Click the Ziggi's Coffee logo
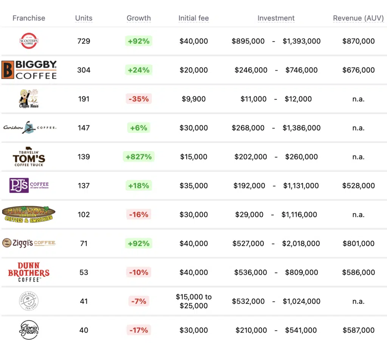387x343 pixels. [x=29, y=243]
